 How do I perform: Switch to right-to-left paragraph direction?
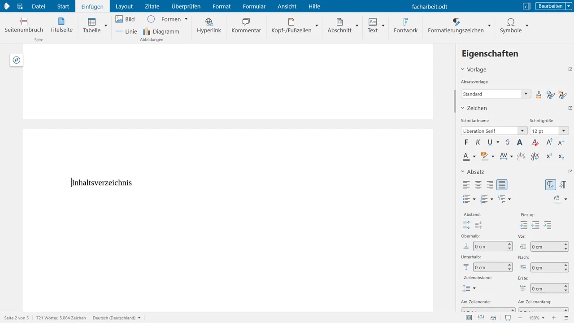tap(562, 185)
